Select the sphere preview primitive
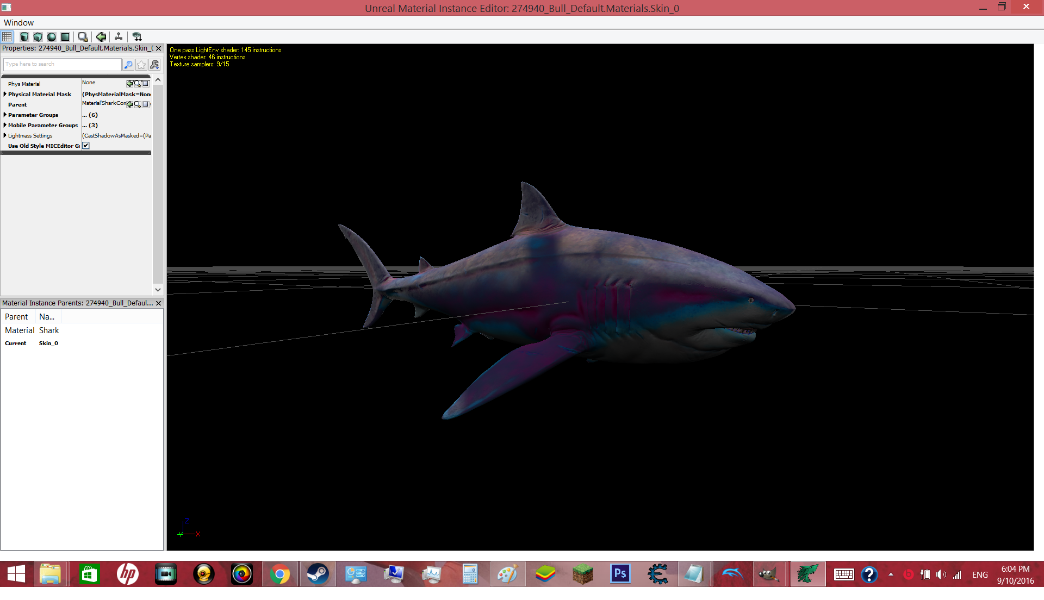The image size is (1044, 600). click(x=52, y=37)
